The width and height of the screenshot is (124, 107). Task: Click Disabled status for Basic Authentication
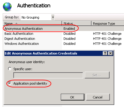pyautogui.click(x=69, y=34)
